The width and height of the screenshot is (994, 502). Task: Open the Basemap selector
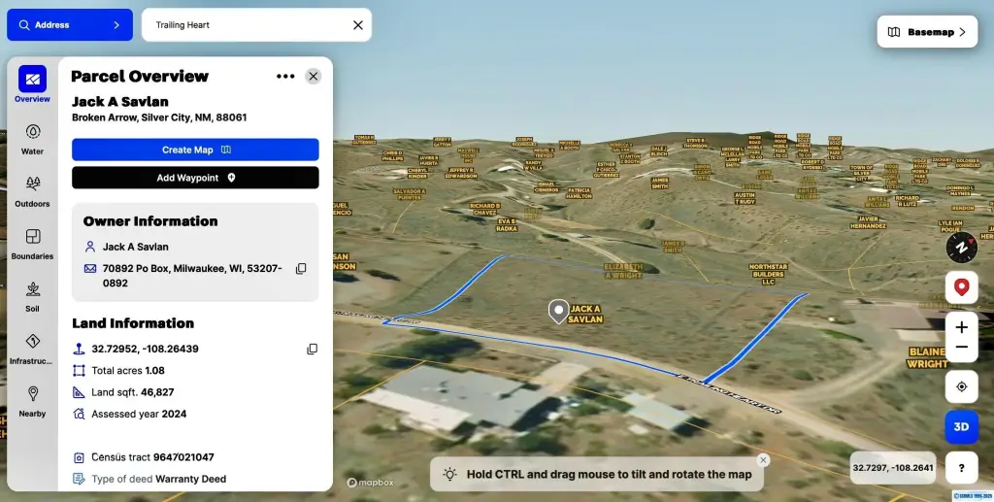tap(927, 32)
